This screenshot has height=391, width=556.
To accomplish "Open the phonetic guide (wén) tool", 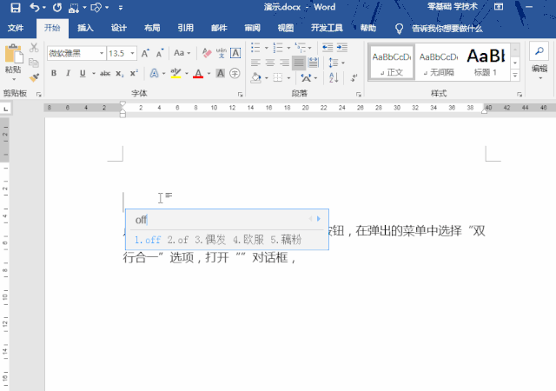I will tap(222, 53).
